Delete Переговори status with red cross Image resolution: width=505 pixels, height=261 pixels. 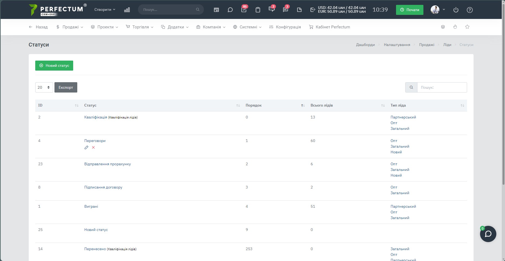tap(93, 147)
